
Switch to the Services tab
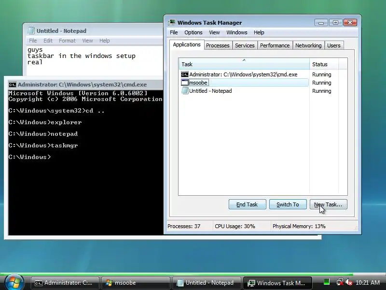[245, 45]
